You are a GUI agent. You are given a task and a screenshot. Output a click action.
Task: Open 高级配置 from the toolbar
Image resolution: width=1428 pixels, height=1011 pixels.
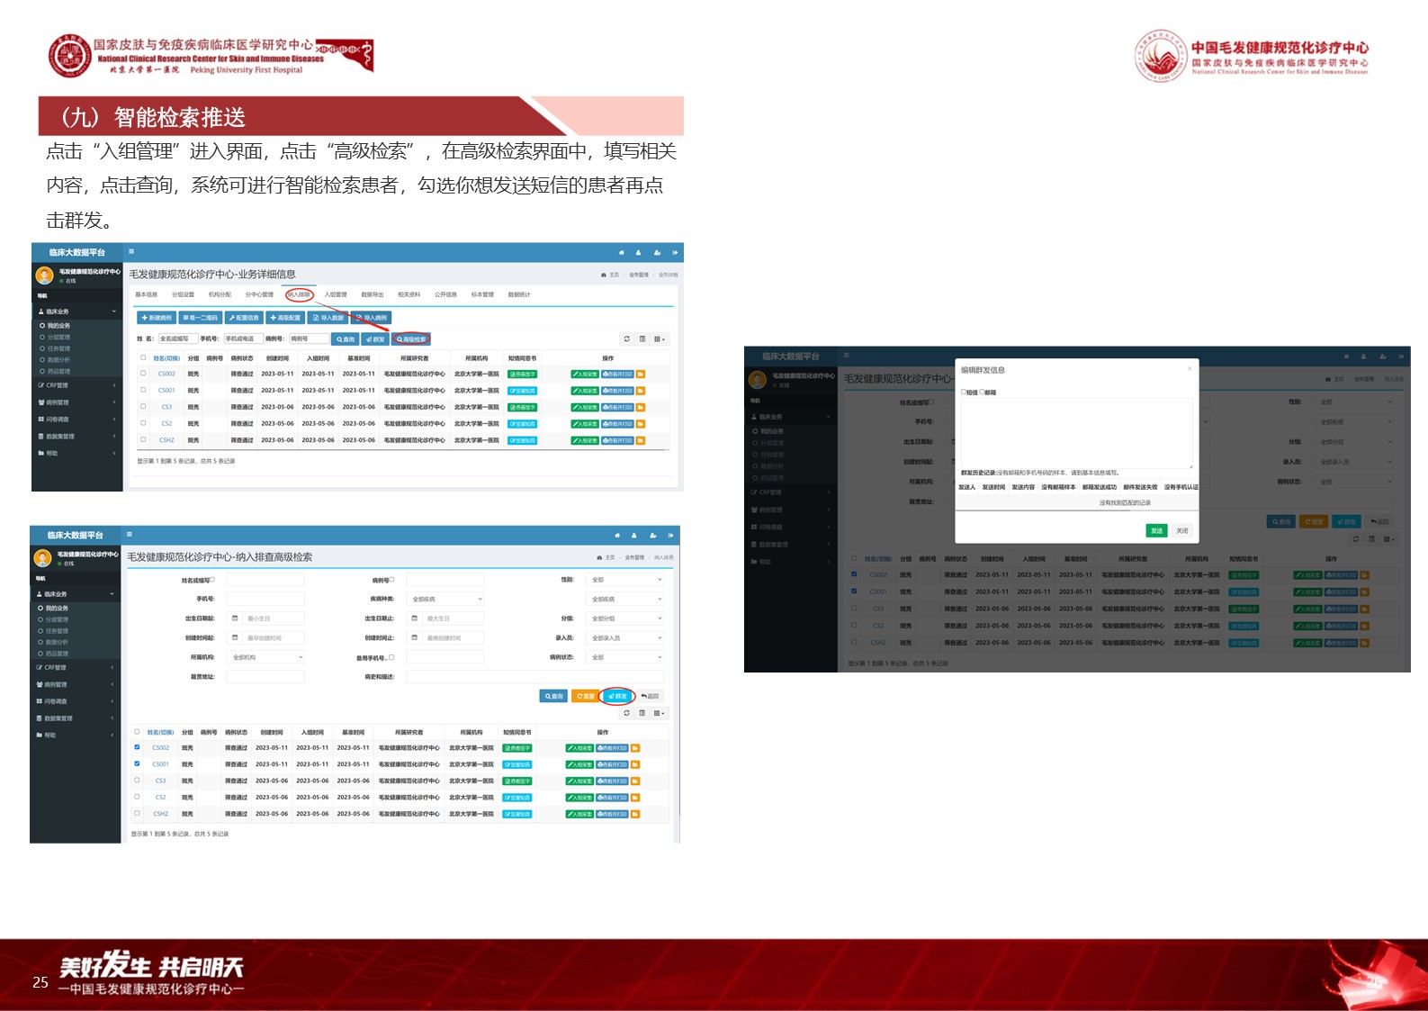(x=284, y=318)
